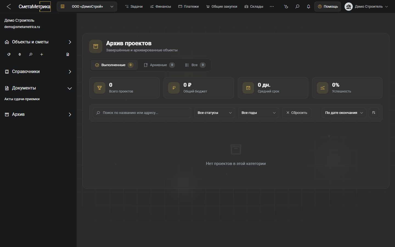The image size is (395, 247).
Task: Toggle the moon night theme icon
Action: (x=286, y=7)
